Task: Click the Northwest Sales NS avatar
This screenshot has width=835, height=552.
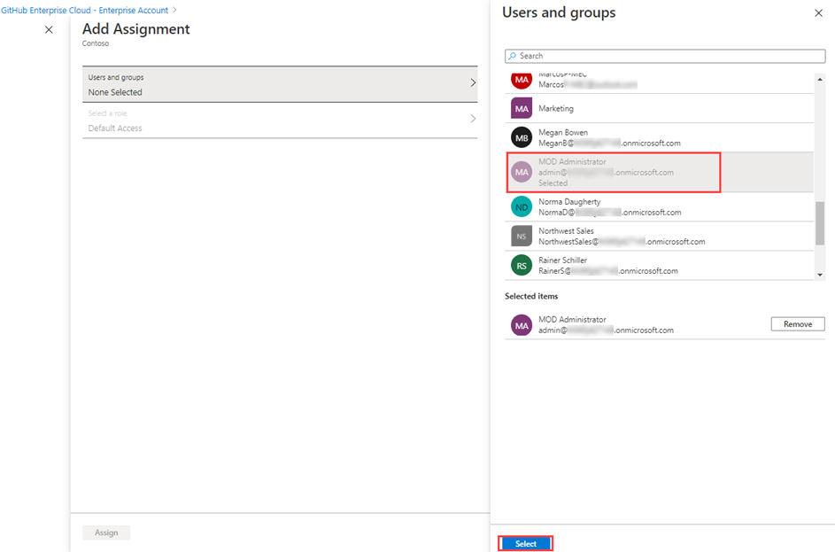Action: [521, 235]
